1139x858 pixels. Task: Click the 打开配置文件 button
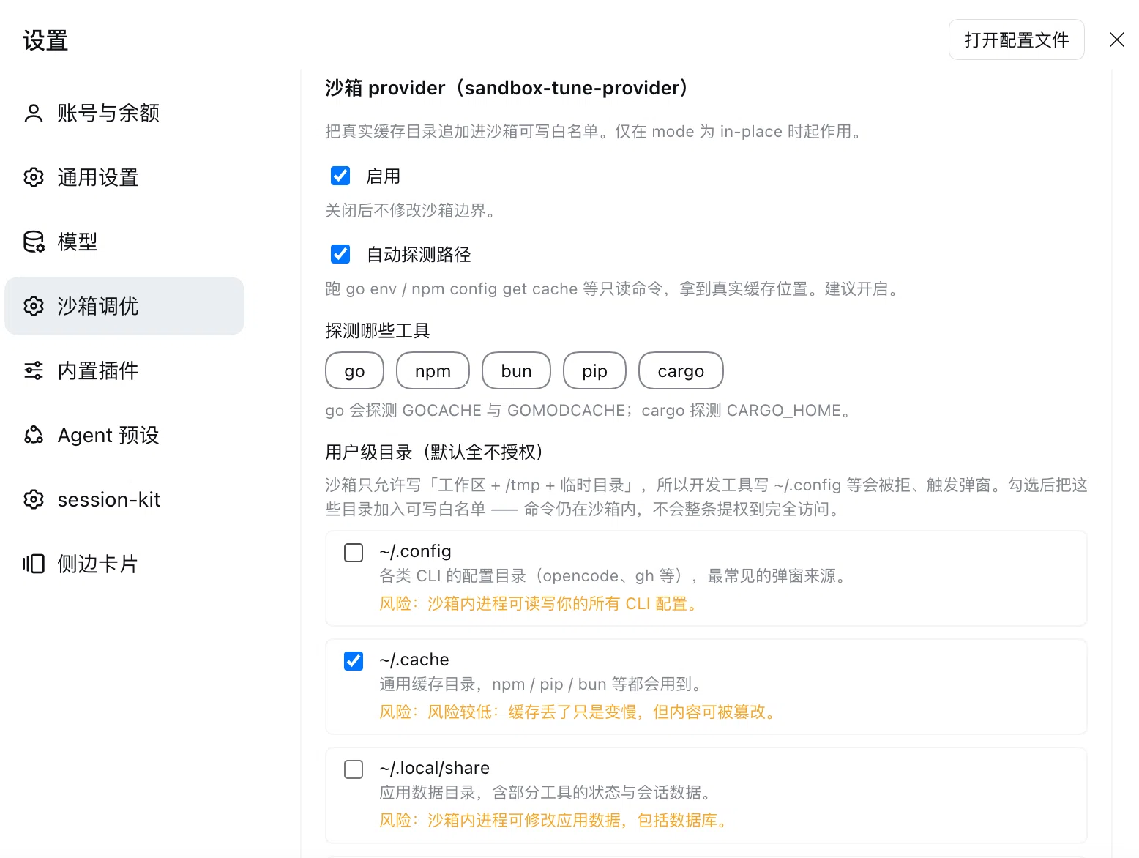[x=1016, y=40]
